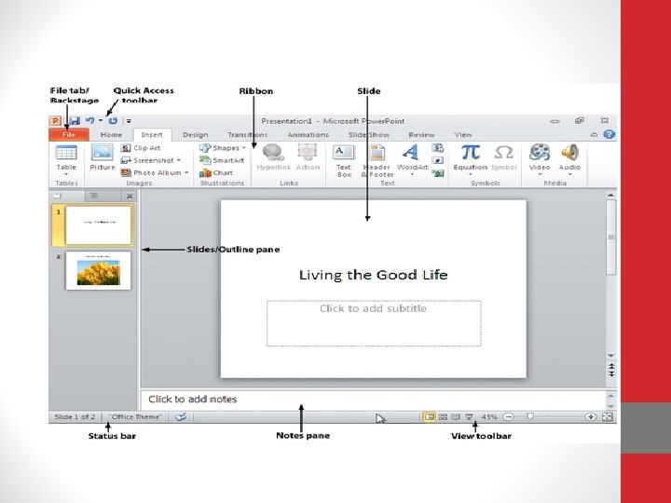Click the Redo icon
Screen dimensions: 671x503
coord(113,120)
